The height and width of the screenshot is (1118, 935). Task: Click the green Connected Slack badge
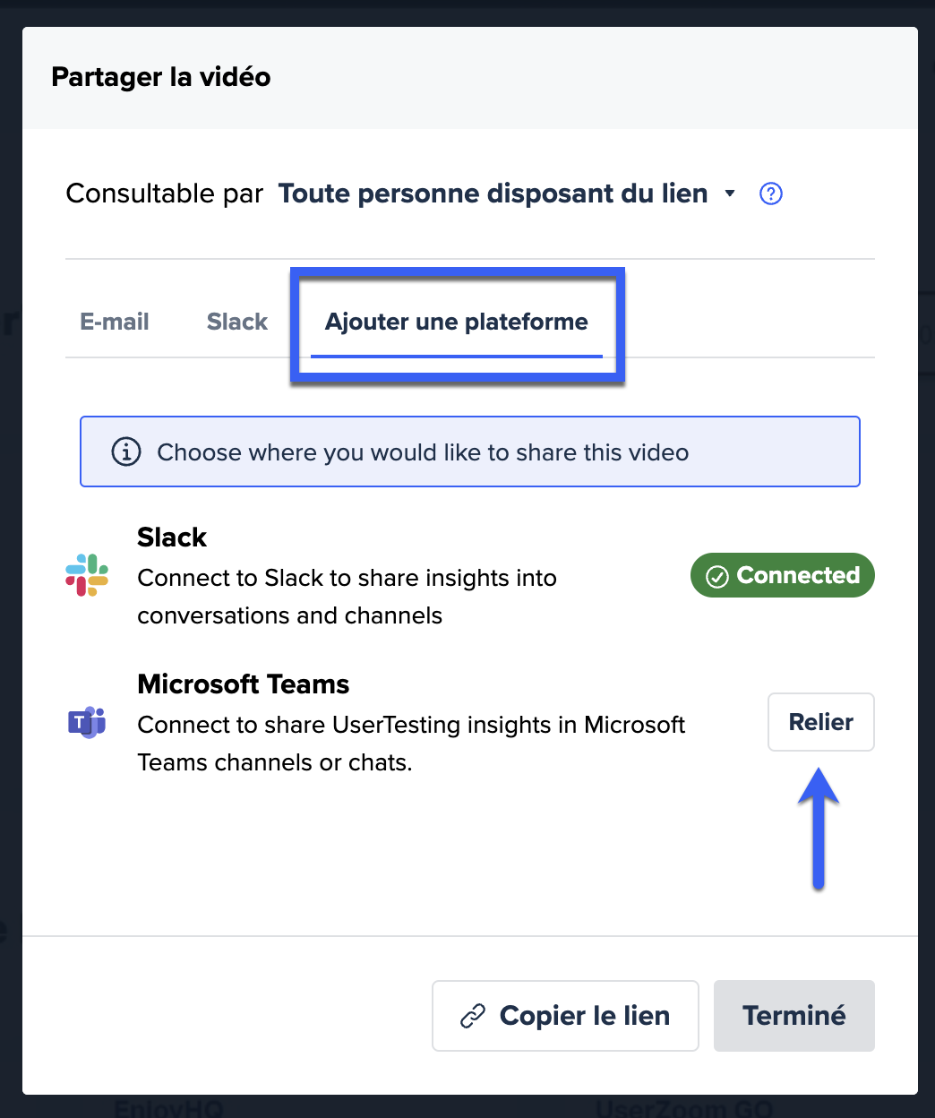783,575
